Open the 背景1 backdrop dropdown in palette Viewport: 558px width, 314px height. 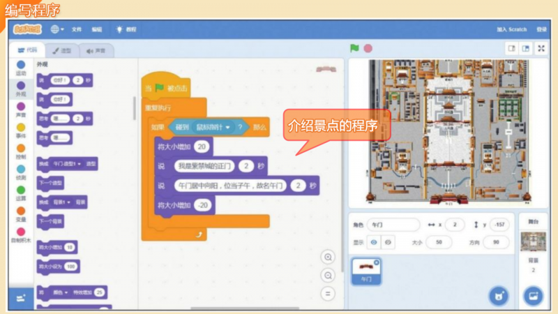[61, 202]
